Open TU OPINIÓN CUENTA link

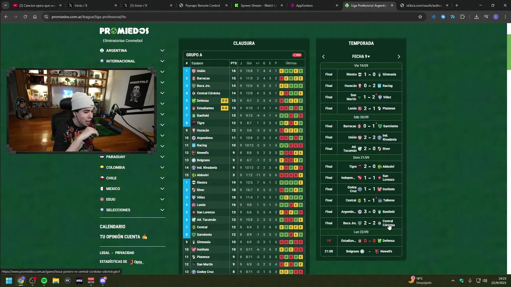123,237
